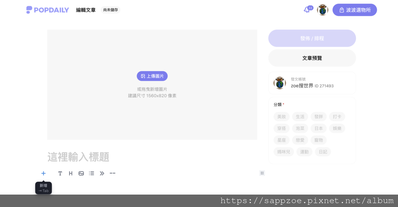Select the 泡菜 category tag
The height and width of the screenshot is (207, 398).
300,129
